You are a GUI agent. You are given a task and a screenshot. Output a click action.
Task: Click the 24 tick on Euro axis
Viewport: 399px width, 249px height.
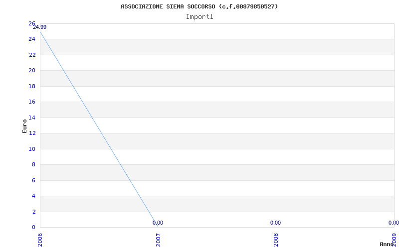[32, 39]
